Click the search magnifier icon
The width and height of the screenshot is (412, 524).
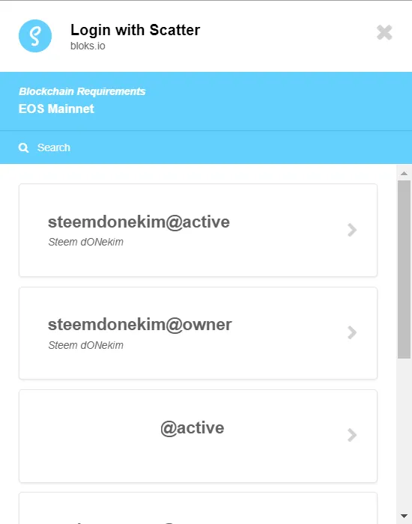click(23, 147)
